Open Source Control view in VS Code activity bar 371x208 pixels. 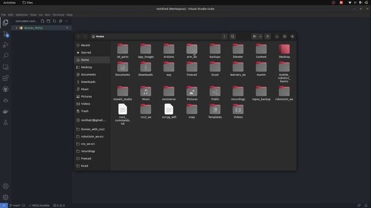click(x=5, y=34)
